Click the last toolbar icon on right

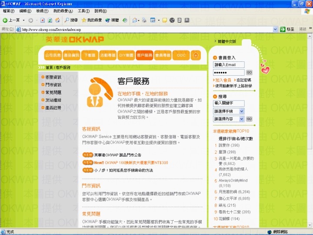click(187, 20)
